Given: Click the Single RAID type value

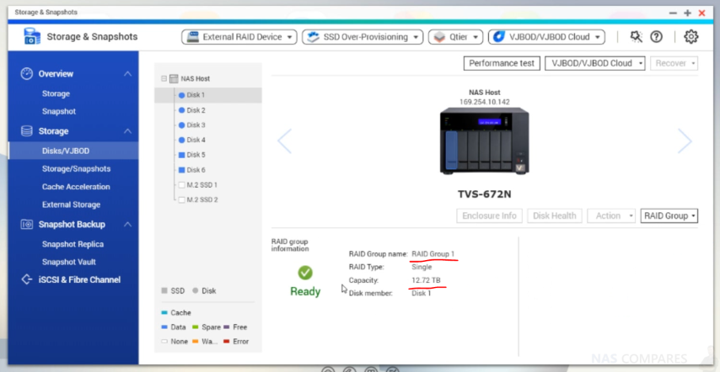Looking at the screenshot, I should [x=422, y=267].
